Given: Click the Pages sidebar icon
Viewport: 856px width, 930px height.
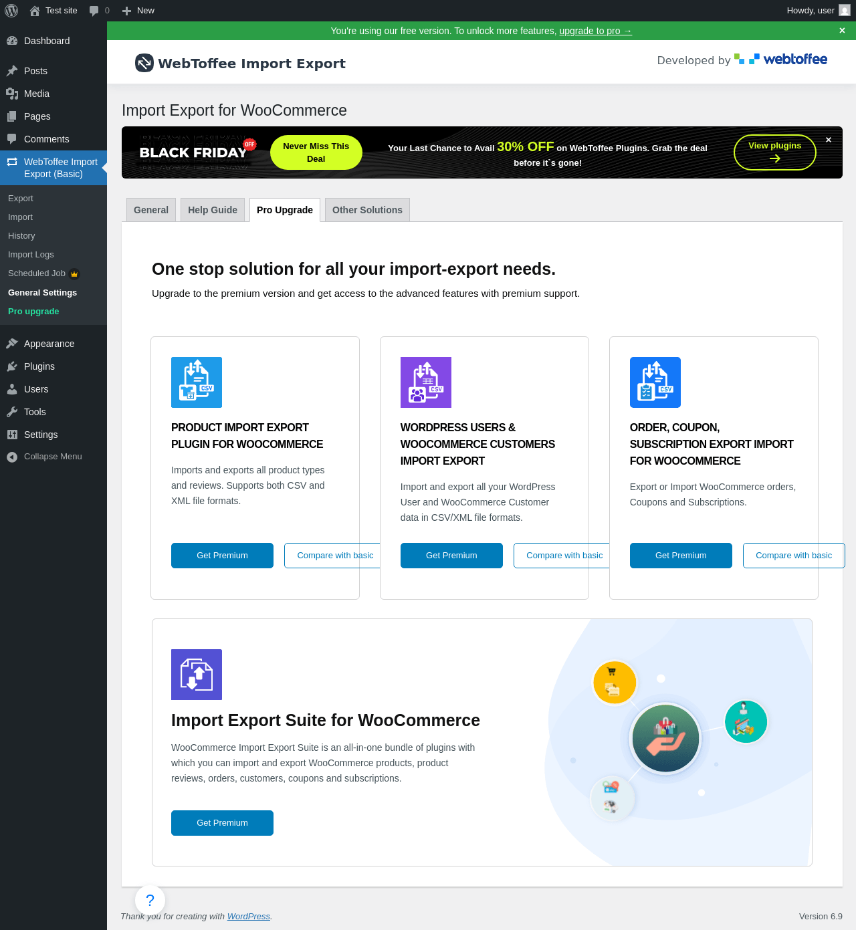Looking at the screenshot, I should pos(12,116).
